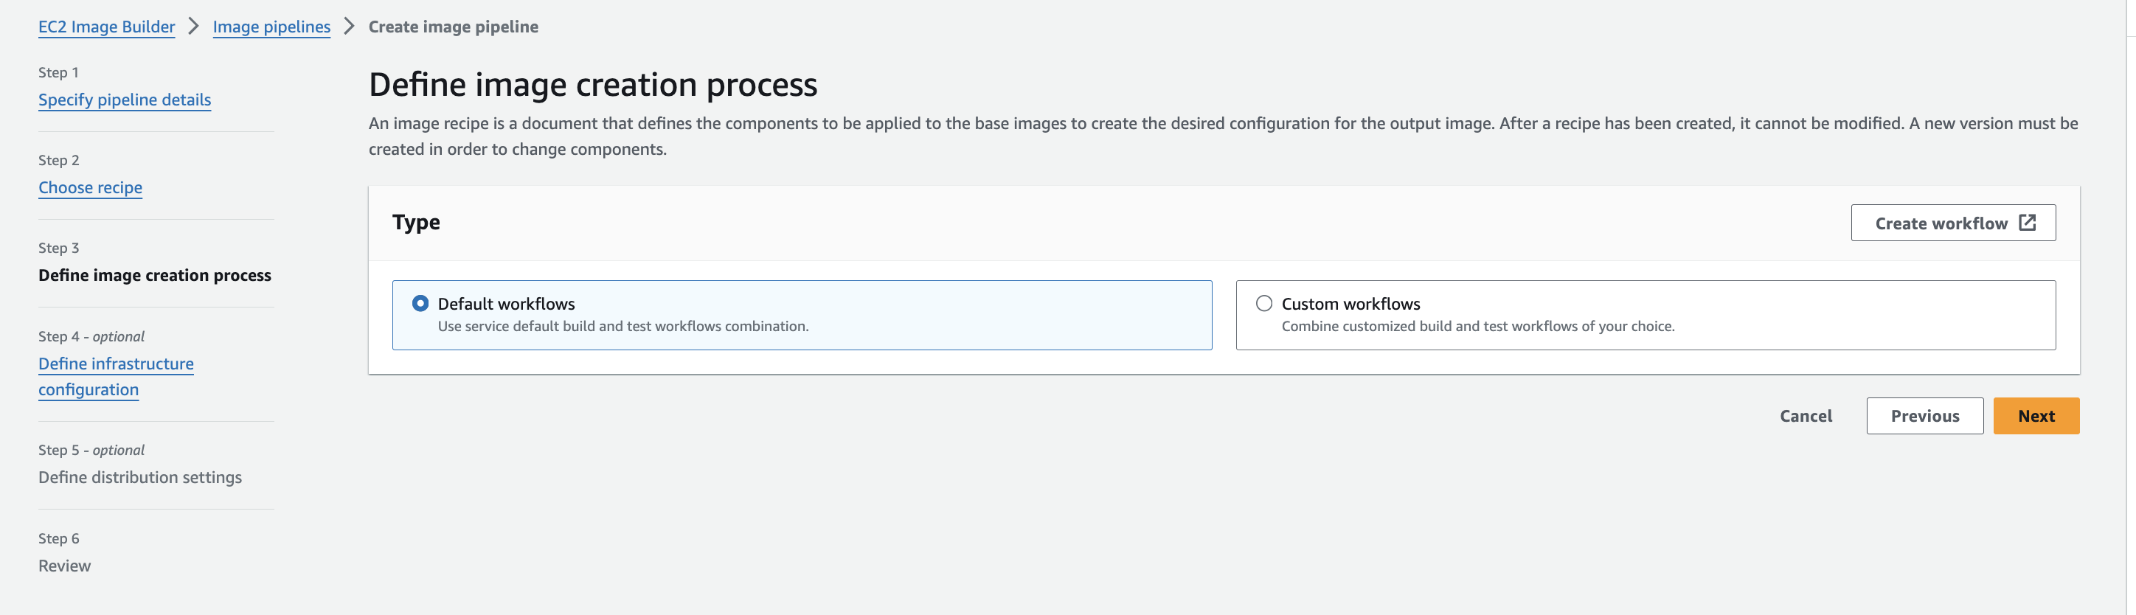
Task: Click the Define distribution settings step
Action: point(139,477)
